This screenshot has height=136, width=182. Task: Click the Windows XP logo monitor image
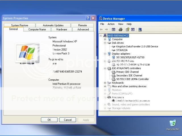coord(27,54)
